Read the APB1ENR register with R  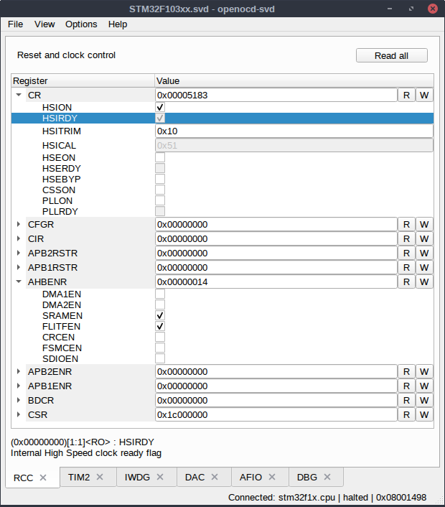pyautogui.click(x=406, y=386)
